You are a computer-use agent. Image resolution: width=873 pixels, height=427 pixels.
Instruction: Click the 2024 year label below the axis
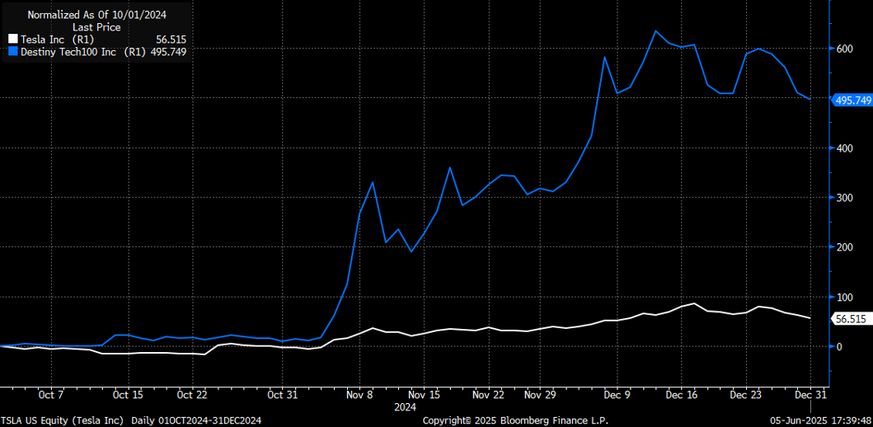pos(405,406)
